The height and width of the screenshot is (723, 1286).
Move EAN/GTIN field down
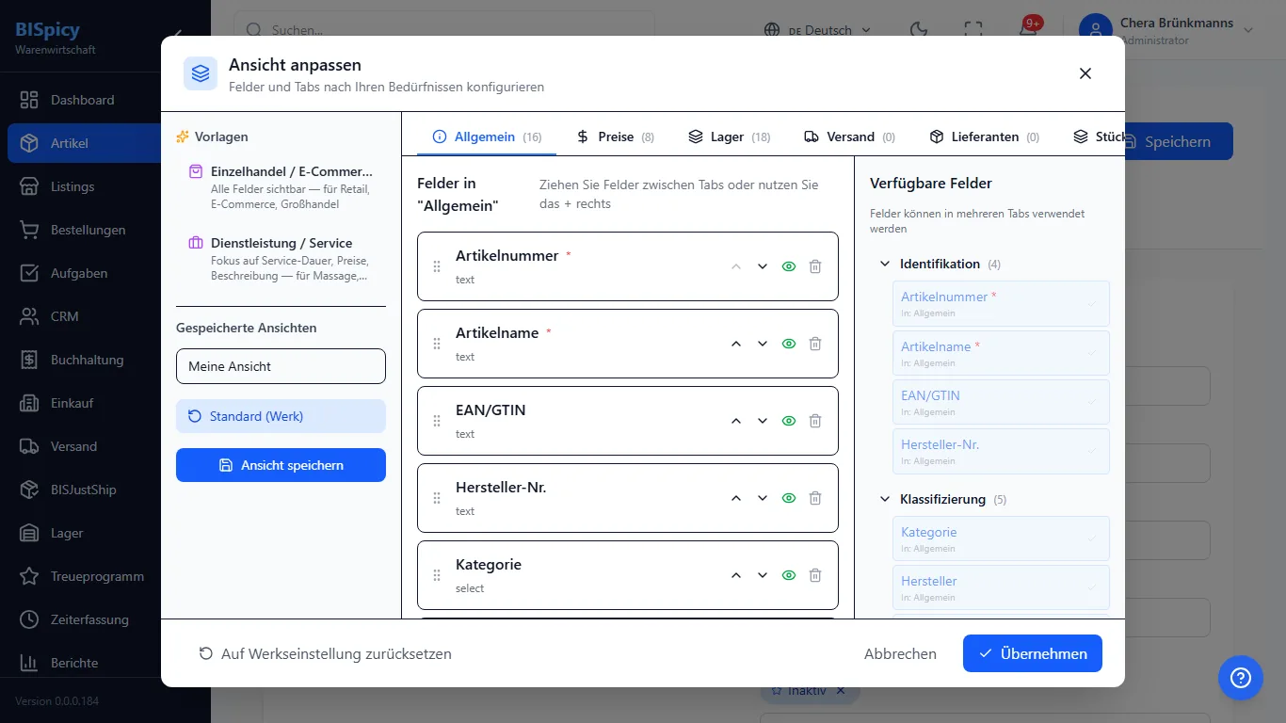click(x=763, y=421)
